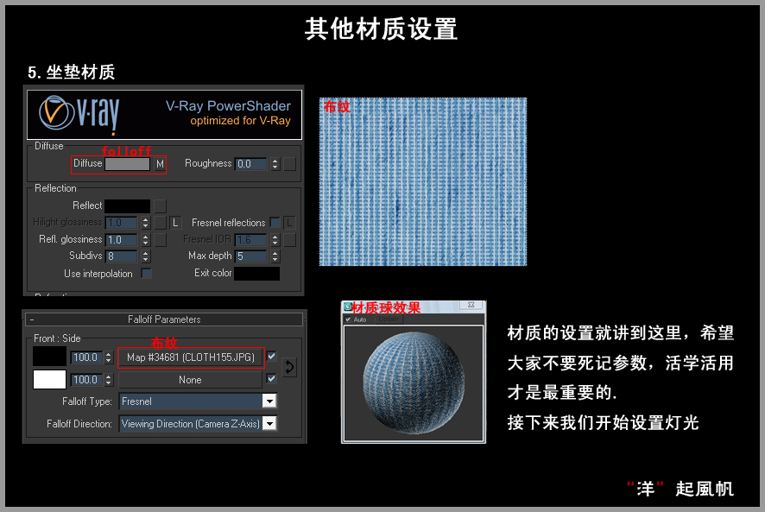The image size is (765, 512).
Task: Click the Exit color swatch
Action: (x=257, y=274)
